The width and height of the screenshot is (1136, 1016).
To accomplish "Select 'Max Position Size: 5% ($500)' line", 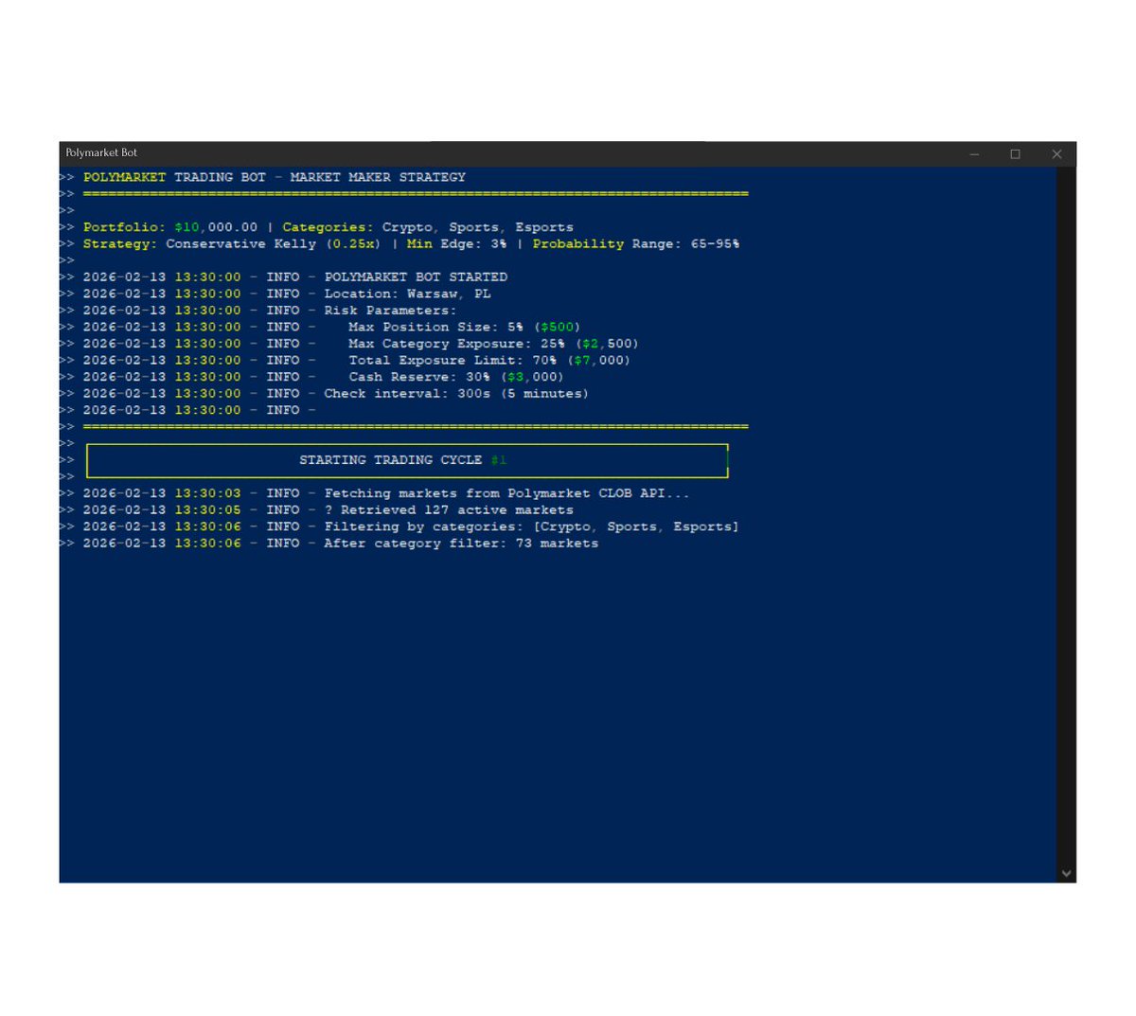I will (465, 327).
